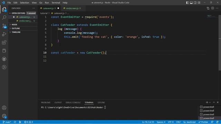Image resolution: width=221 pixels, height=124 pixels.
Task: Select the first powershell terminal entry
Action: click(x=207, y=107)
